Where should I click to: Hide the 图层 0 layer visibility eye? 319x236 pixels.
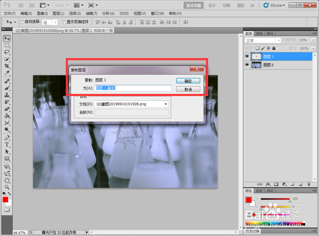pos(247,65)
